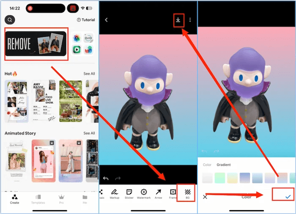296x214 pixels.
Task: Switch to the Gradient tab
Action: (224, 165)
